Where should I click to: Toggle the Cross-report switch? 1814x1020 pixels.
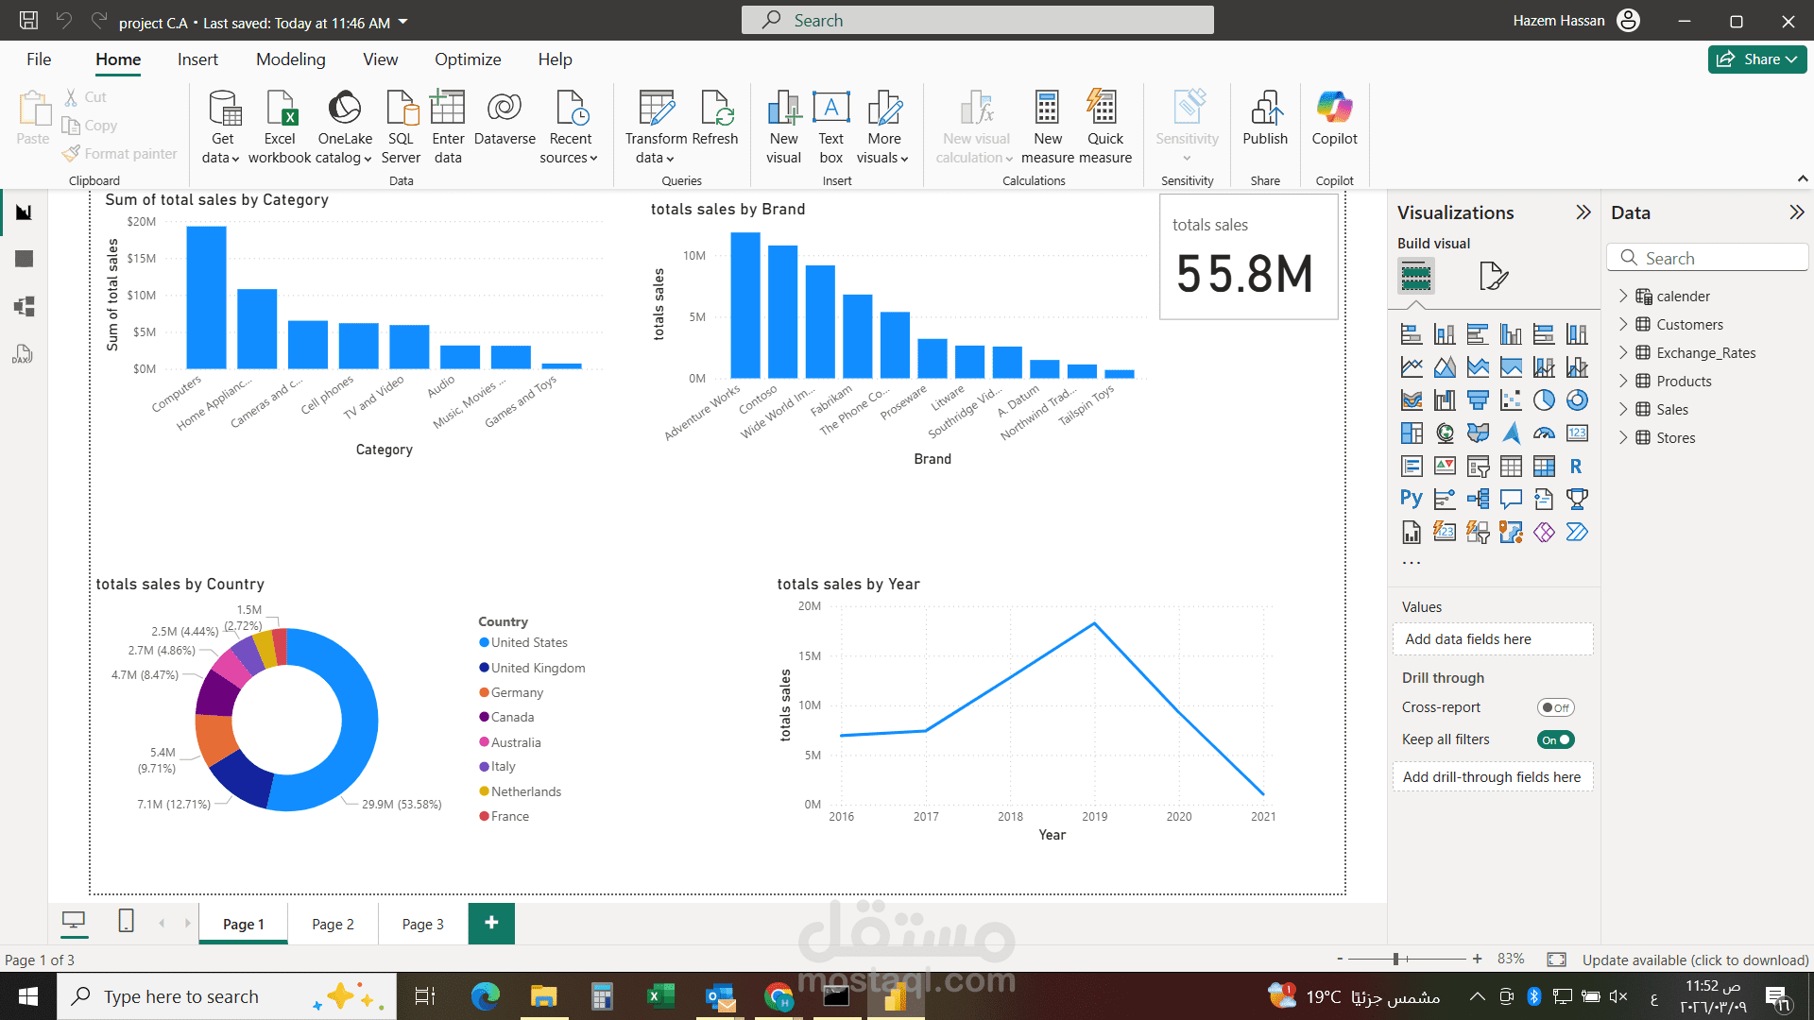pyautogui.click(x=1555, y=707)
